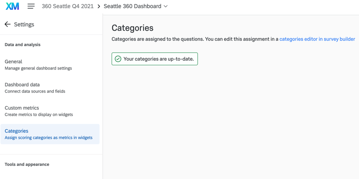Open General dashboard settings

pos(14,61)
